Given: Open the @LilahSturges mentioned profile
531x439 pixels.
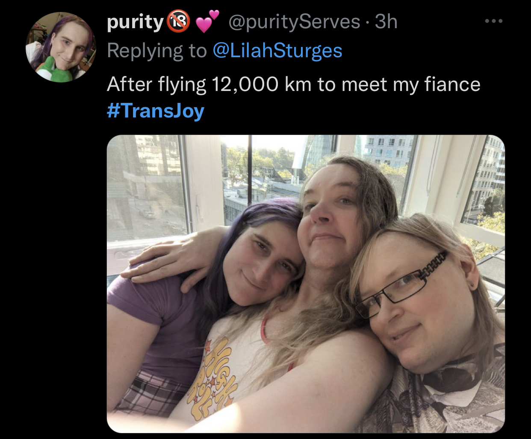Looking at the screenshot, I should 277,50.
